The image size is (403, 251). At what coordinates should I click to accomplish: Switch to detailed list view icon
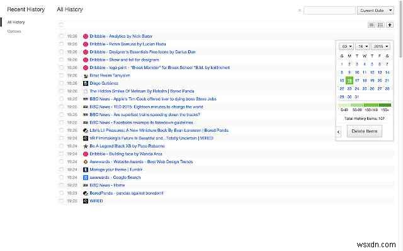(x=380, y=25)
